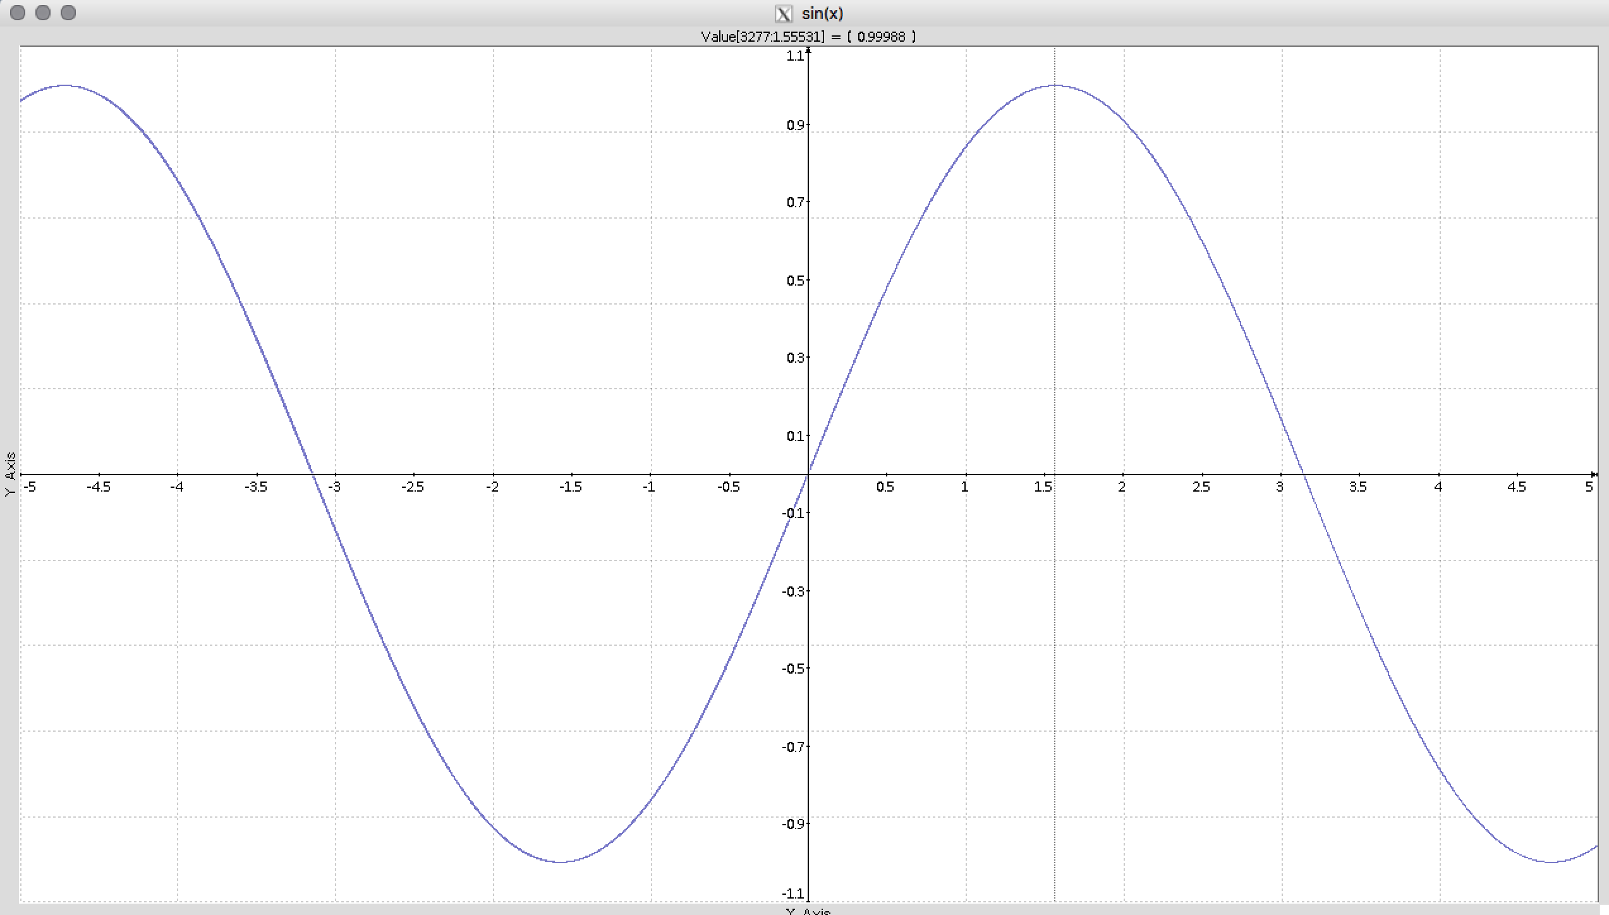Click the -0.9 tick label on vertical axis
Image resolution: width=1609 pixels, height=915 pixels.
793,824
